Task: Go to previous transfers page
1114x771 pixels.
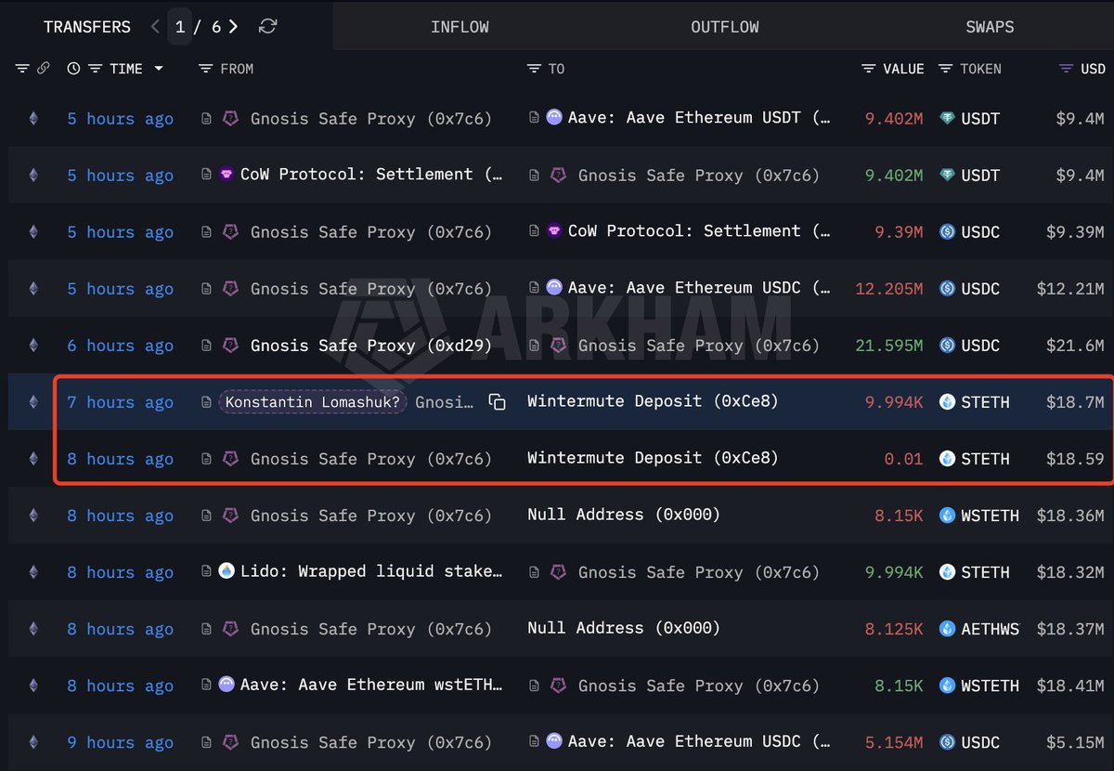Action: (x=155, y=26)
